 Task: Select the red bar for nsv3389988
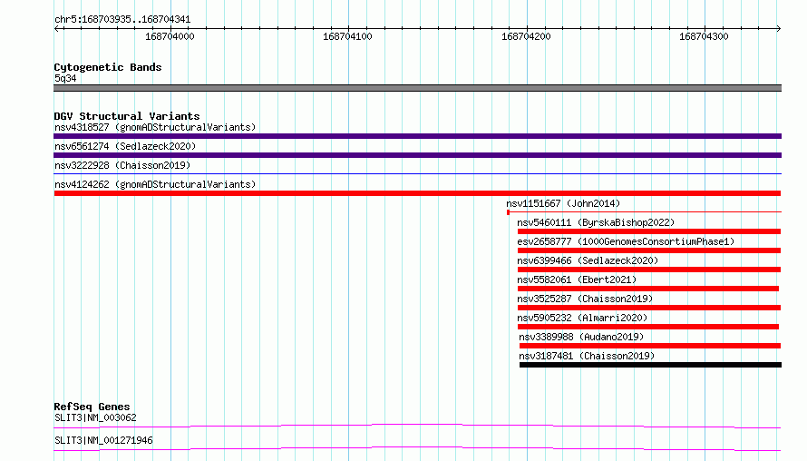coord(650,346)
